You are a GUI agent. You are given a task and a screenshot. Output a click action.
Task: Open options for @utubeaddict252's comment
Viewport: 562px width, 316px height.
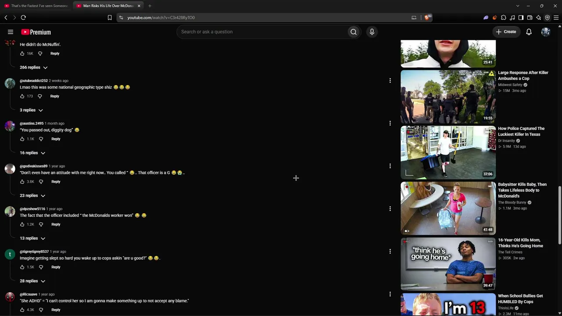tap(390, 80)
